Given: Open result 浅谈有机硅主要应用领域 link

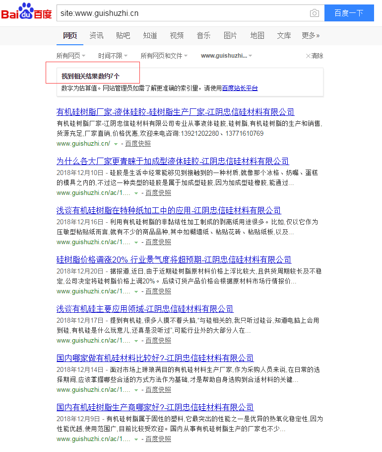Looking at the screenshot, I should [145, 309].
